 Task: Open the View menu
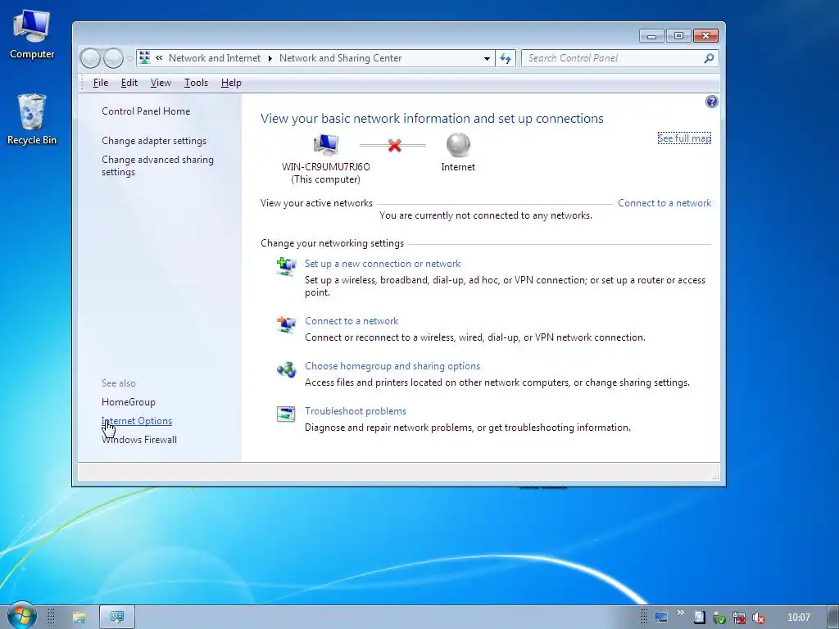click(x=161, y=83)
